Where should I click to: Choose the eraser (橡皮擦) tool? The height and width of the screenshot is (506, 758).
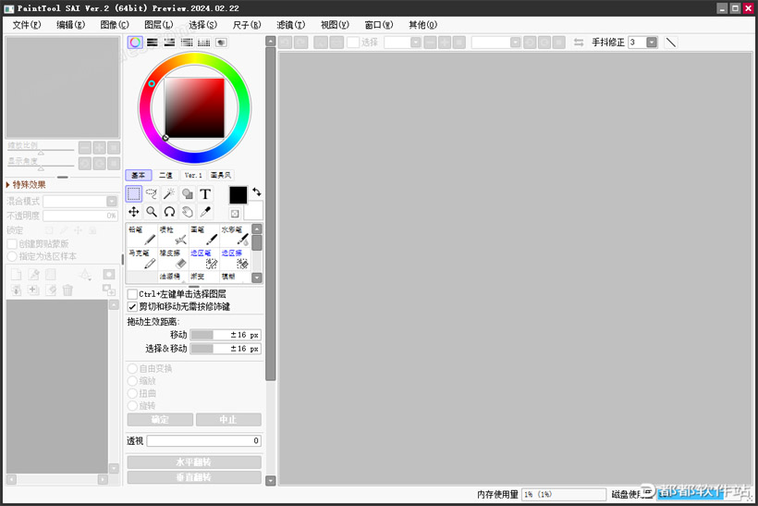point(173,259)
